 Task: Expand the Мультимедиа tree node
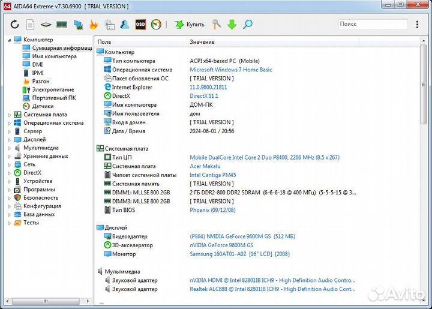[9, 148]
